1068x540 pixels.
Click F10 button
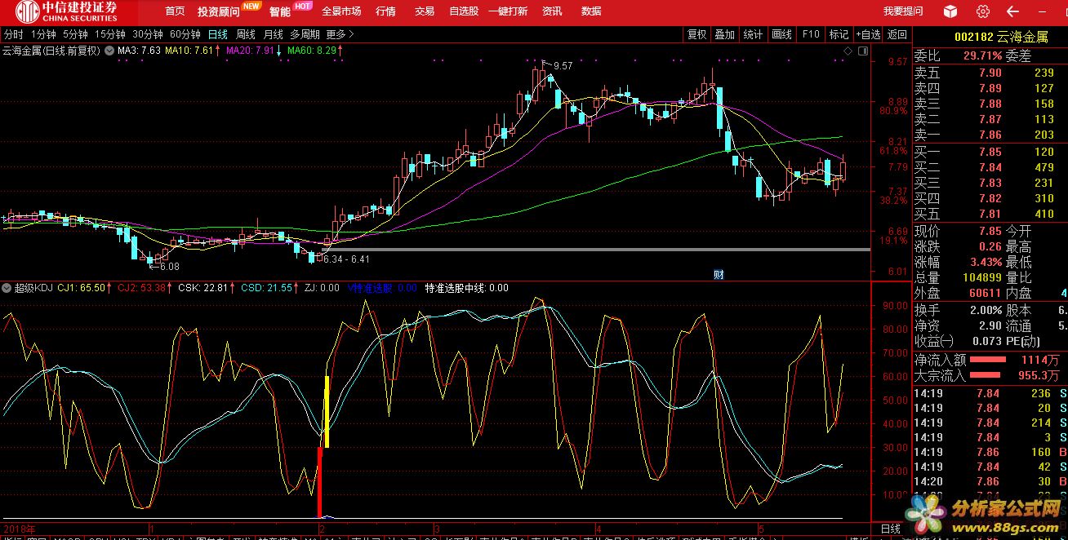[811, 34]
